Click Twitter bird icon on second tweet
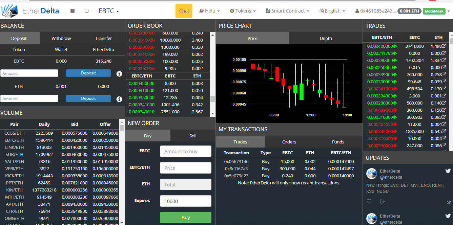This screenshot has width=453, height=225. (448, 216)
